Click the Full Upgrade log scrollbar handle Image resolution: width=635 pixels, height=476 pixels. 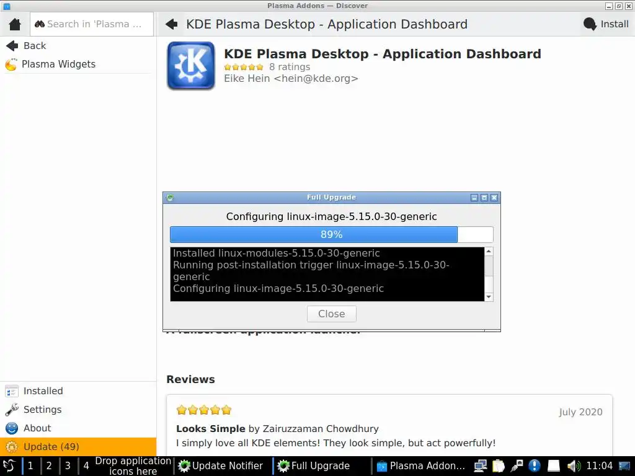tap(489, 267)
